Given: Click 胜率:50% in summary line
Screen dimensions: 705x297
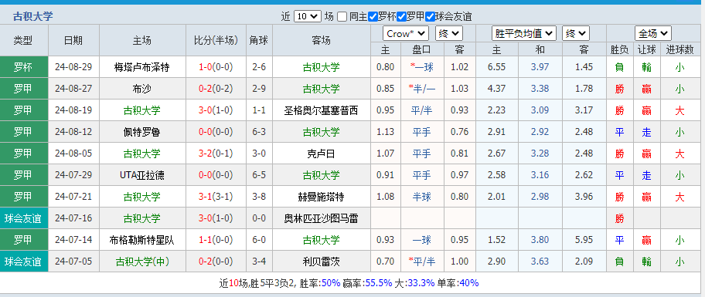Looking at the screenshot, I should 321,283.
